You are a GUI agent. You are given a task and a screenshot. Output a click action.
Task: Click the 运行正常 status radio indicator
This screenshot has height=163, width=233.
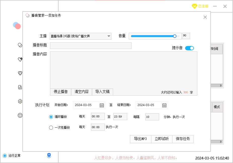5,155
